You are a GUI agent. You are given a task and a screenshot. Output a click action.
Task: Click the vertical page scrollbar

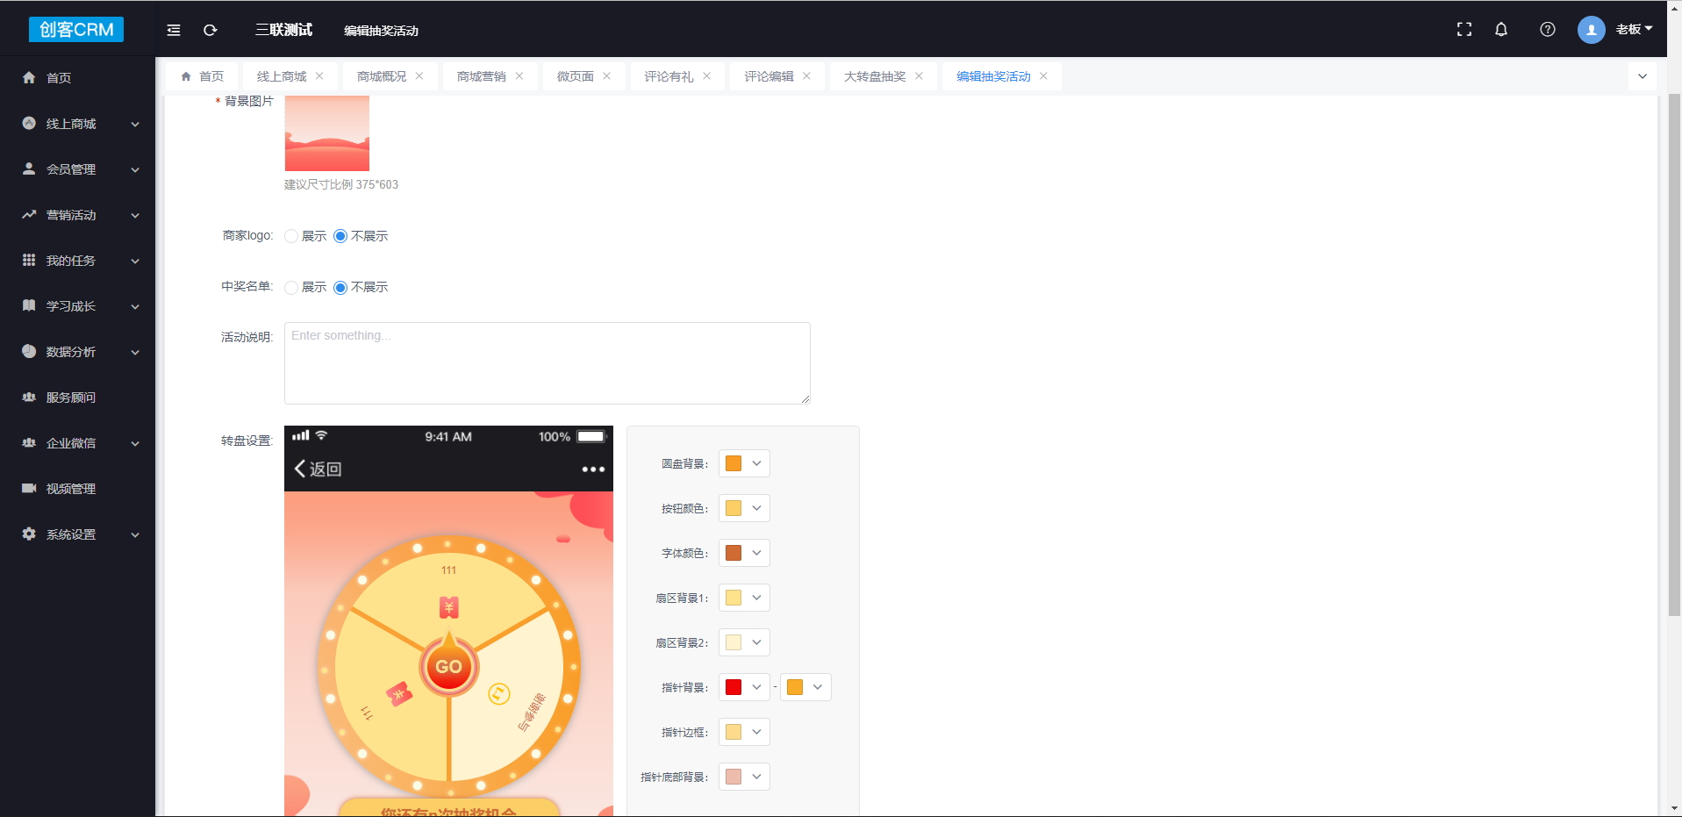(x=1674, y=355)
